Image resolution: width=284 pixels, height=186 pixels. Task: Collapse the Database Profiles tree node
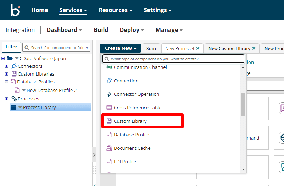tap(6, 82)
